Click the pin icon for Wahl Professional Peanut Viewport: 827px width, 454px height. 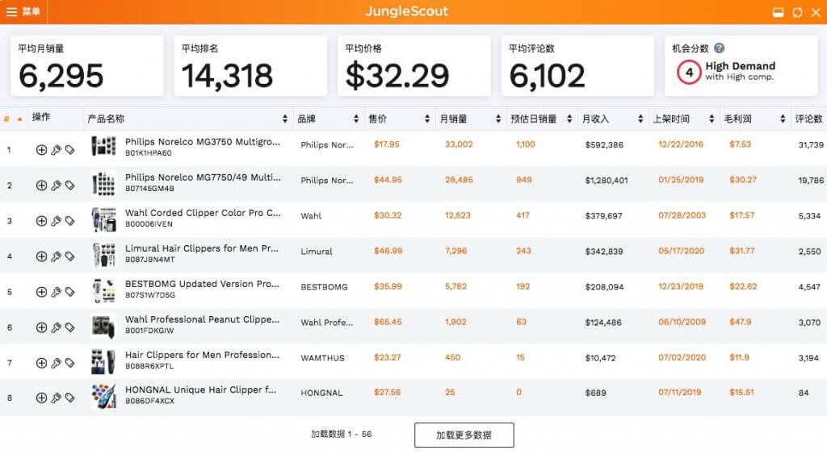pos(56,327)
